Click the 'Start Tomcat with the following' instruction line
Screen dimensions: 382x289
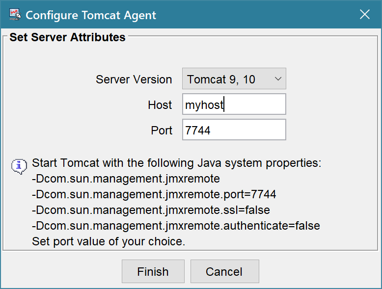(177, 163)
